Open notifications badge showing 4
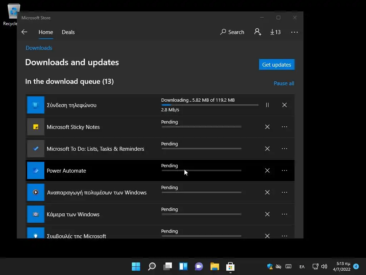 click(x=356, y=266)
